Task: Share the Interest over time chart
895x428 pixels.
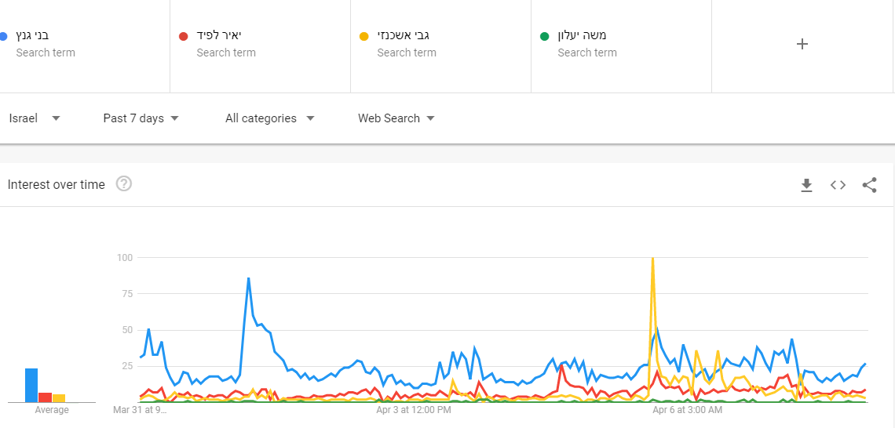Action: point(869,185)
